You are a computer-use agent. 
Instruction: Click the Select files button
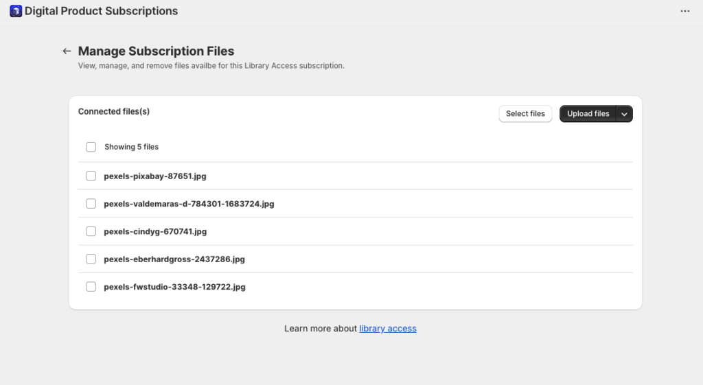click(x=525, y=114)
